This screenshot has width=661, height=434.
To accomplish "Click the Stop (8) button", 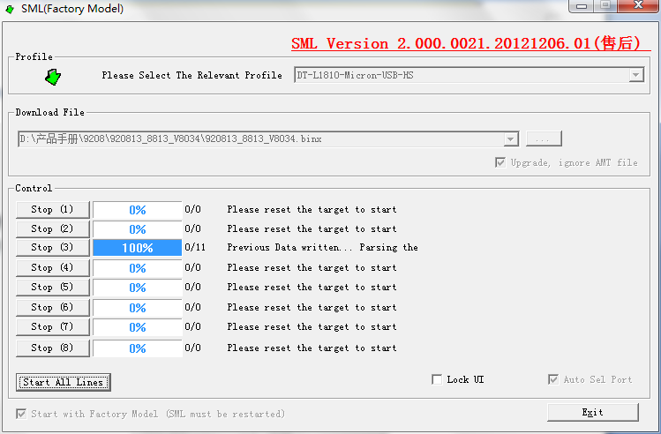I will pos(53,348).
